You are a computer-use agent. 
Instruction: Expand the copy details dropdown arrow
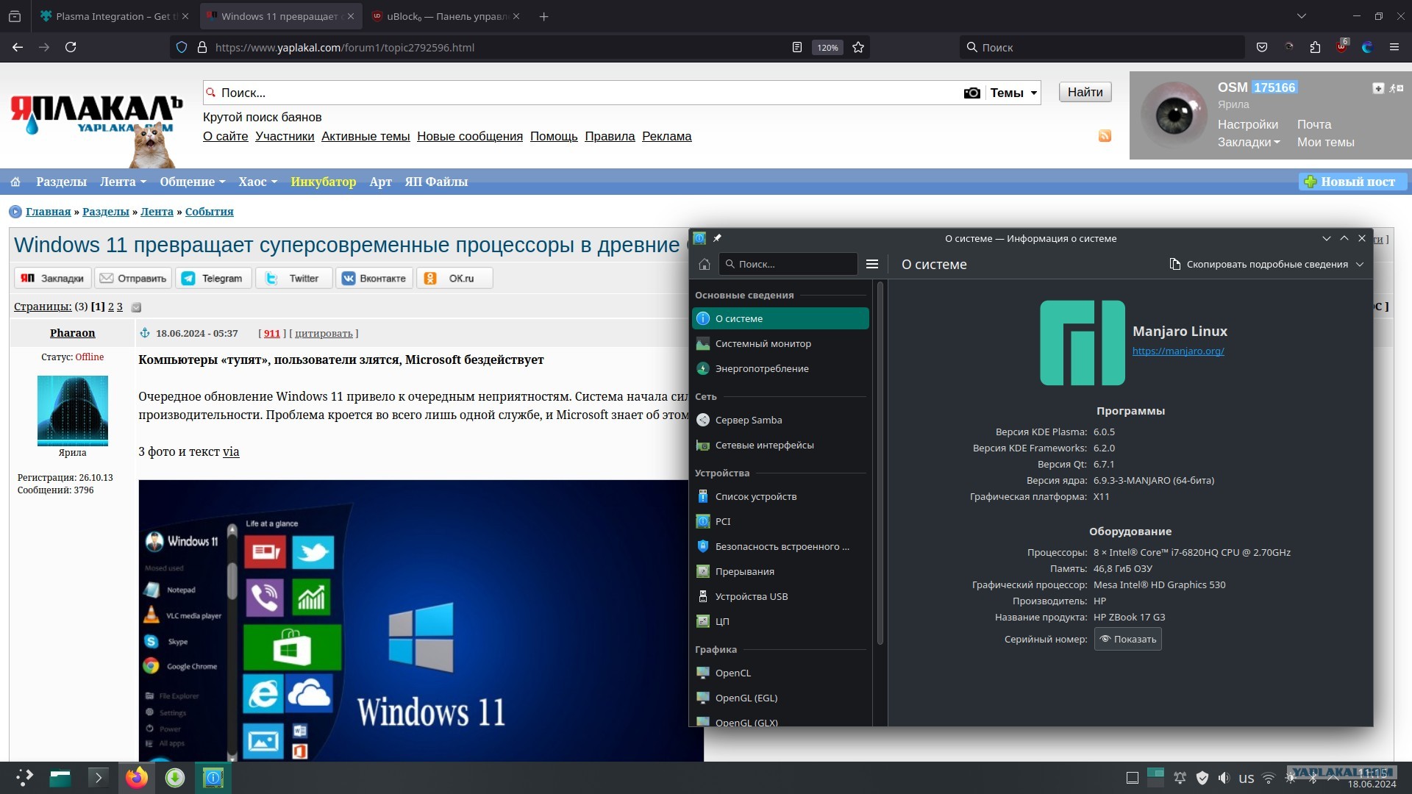[1360, 264]
